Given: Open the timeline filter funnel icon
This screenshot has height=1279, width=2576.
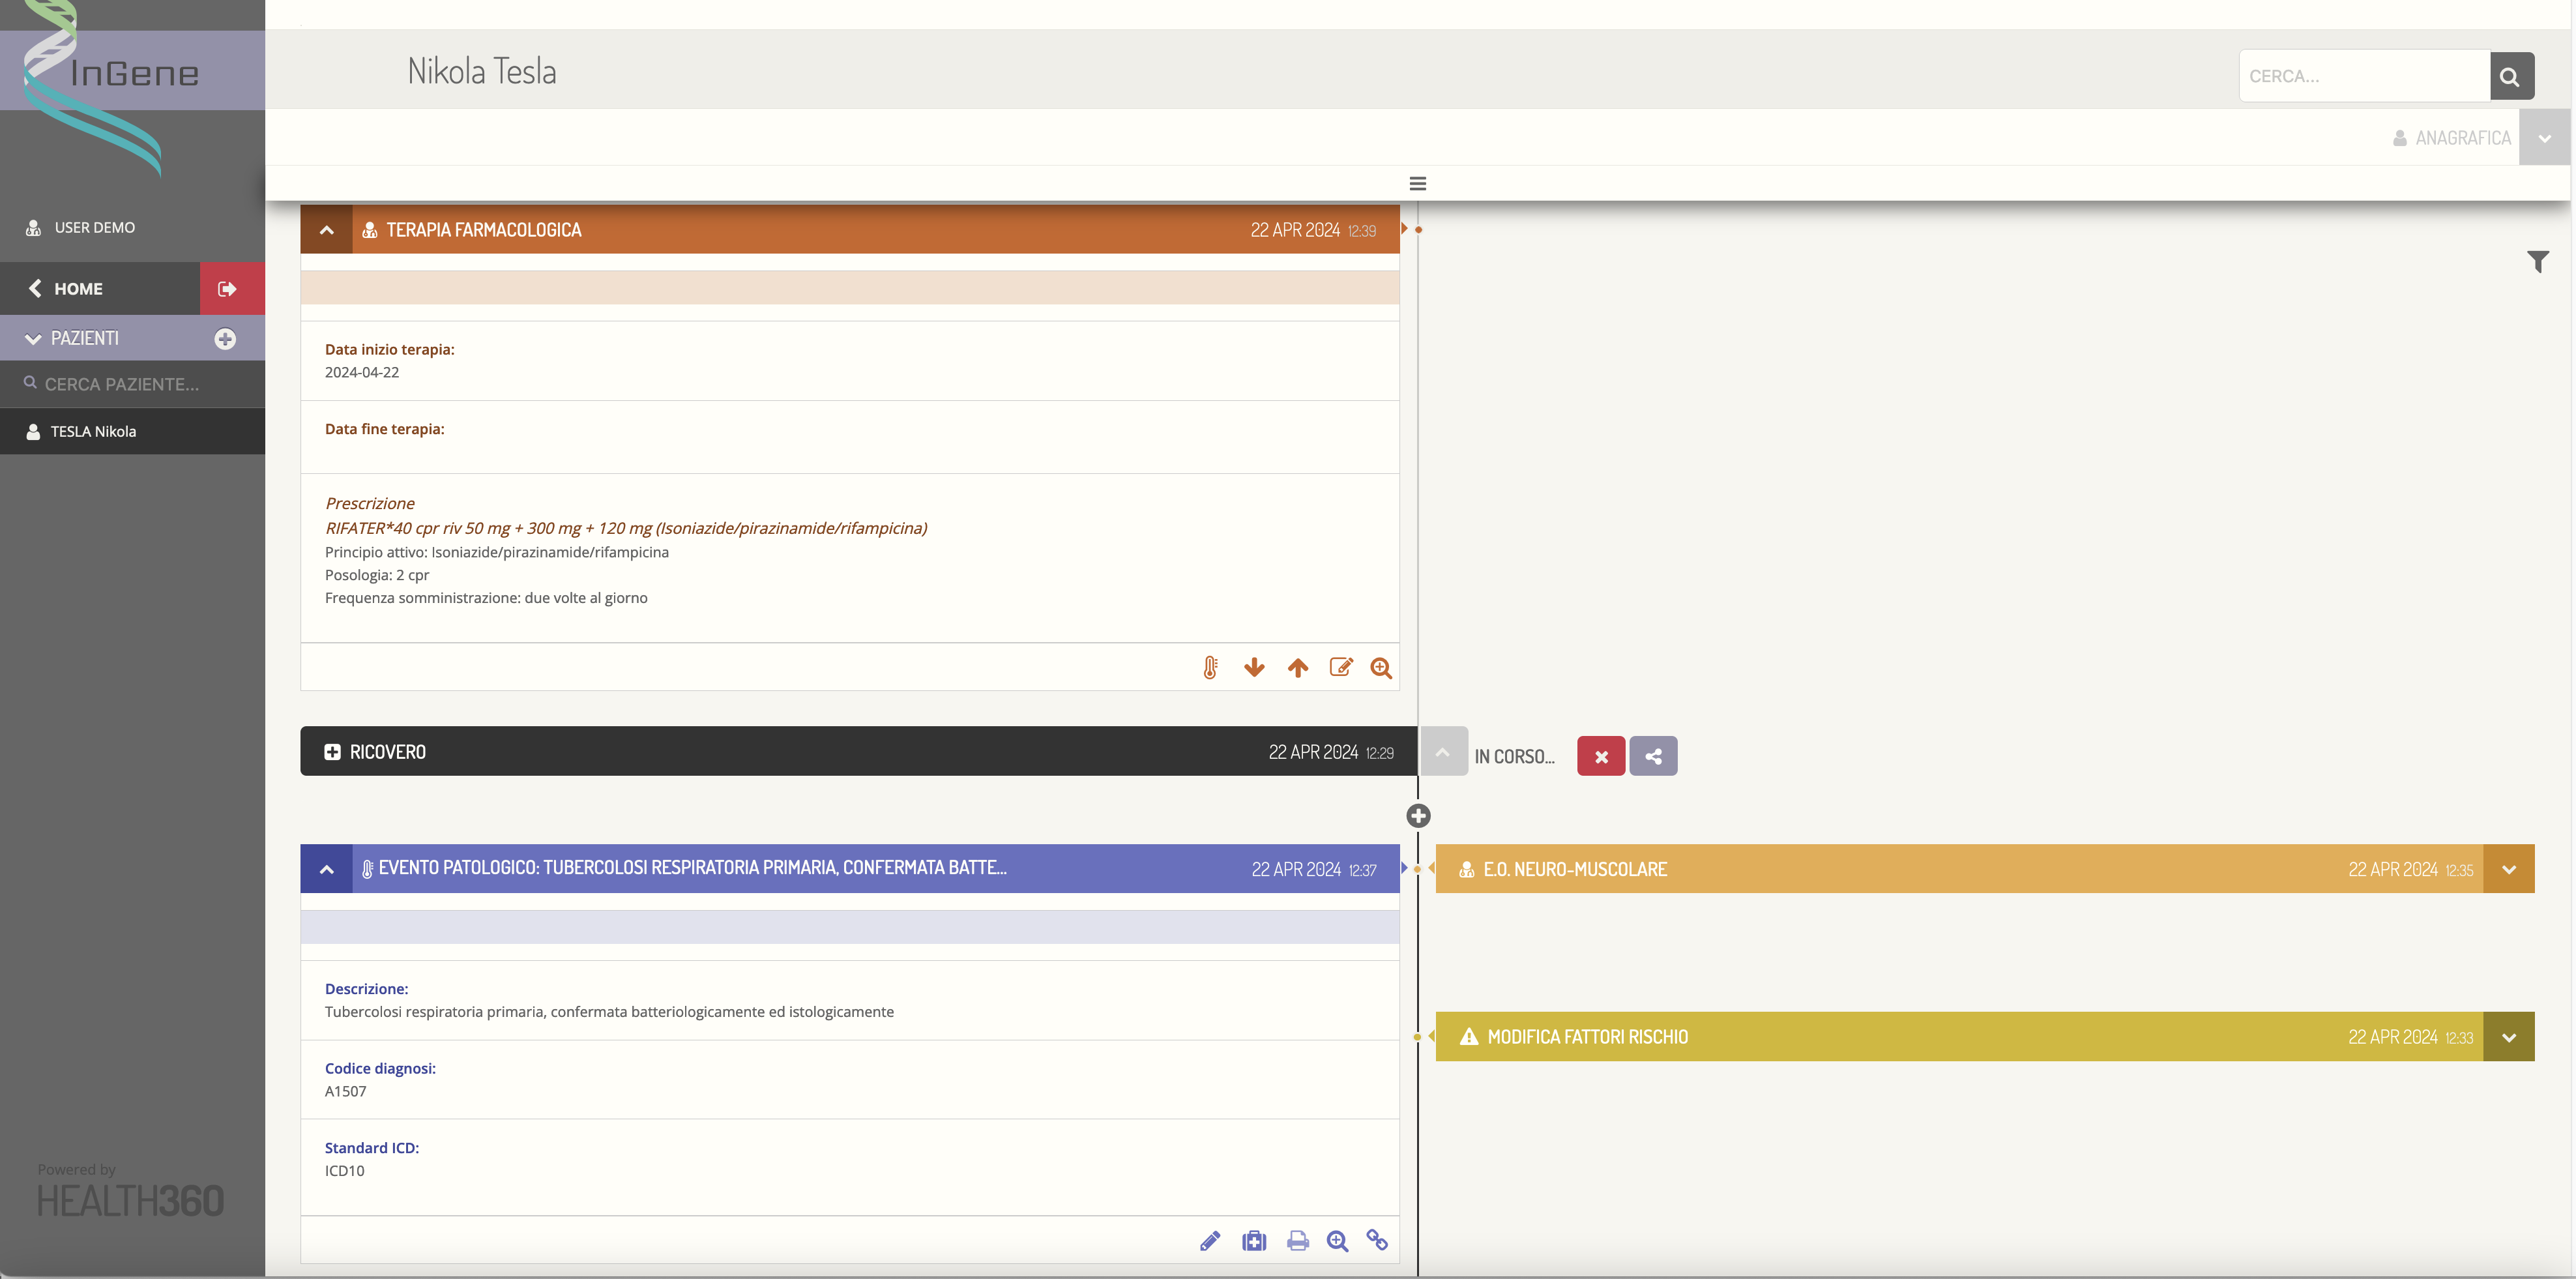Looking at the screenshot, I should click(x=2538, y=262).
